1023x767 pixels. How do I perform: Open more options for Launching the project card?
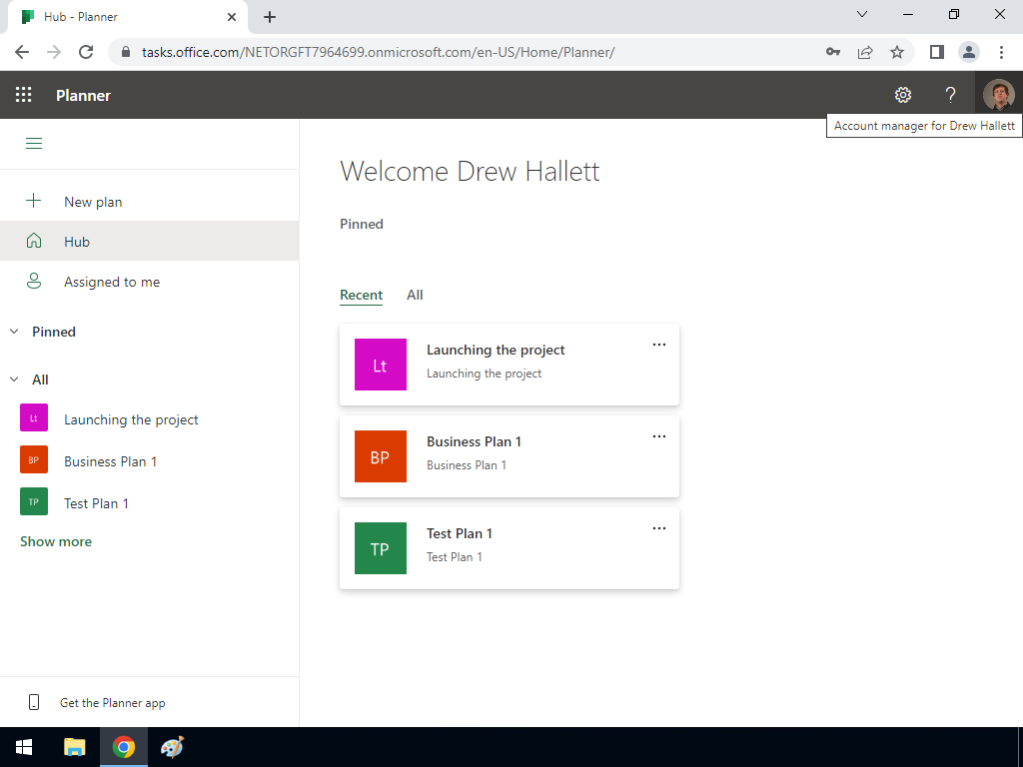click(x=659, y=345)
